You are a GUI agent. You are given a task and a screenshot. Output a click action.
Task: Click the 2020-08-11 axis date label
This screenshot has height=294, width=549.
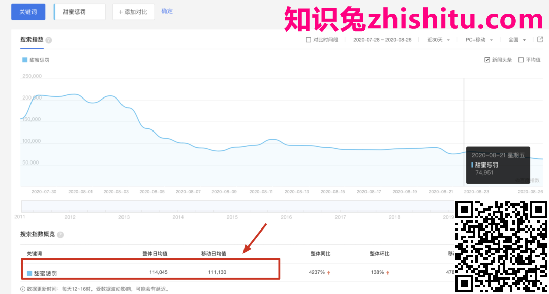[x=261, y=192]
